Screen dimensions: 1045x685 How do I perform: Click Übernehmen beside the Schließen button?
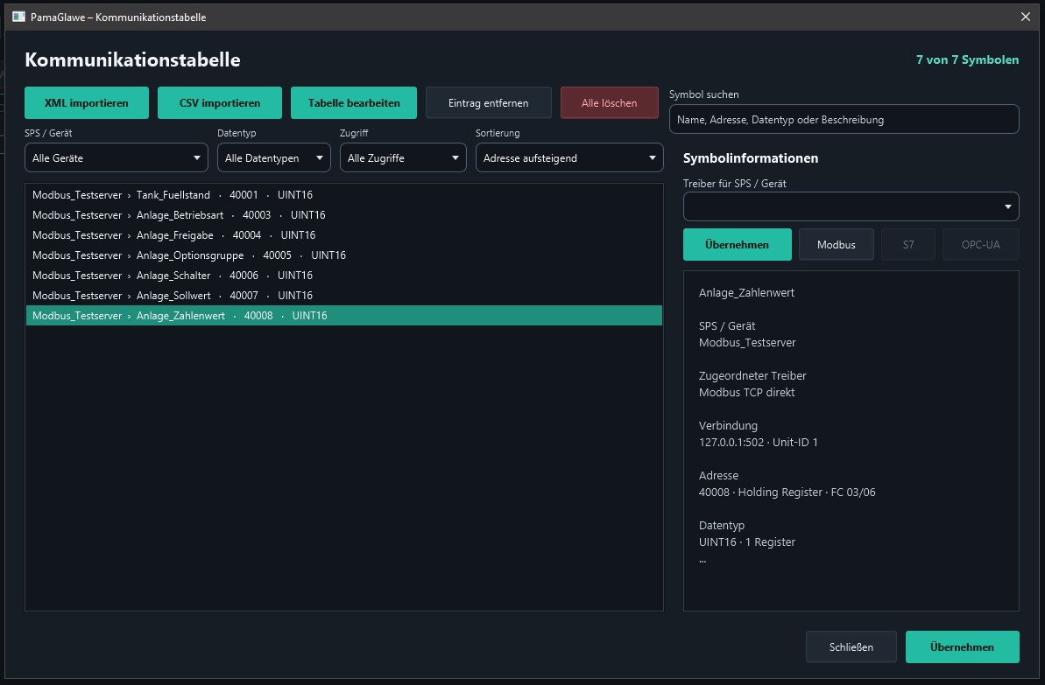point(963,647)
